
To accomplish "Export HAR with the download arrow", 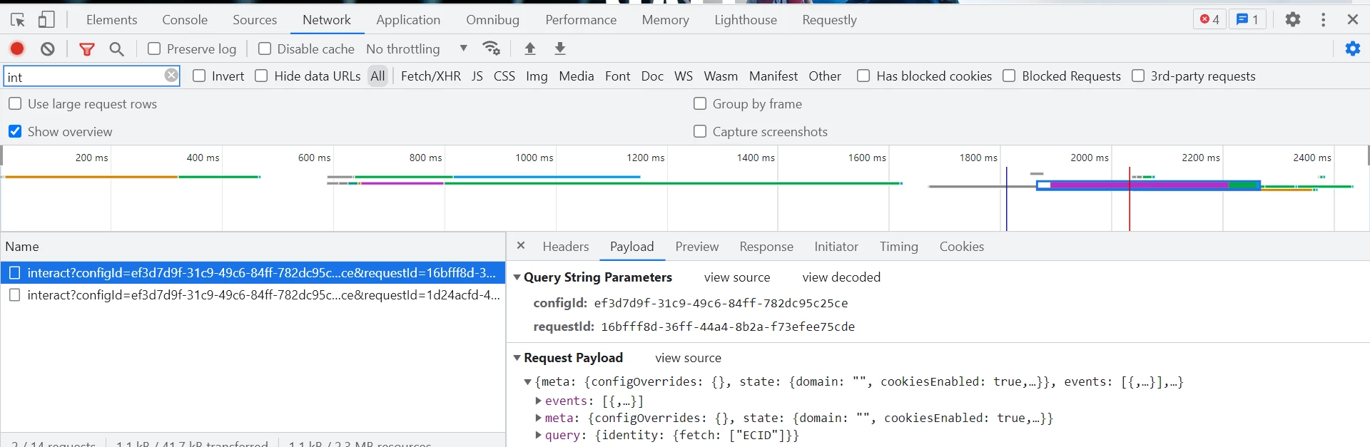I will coord(560,48).
